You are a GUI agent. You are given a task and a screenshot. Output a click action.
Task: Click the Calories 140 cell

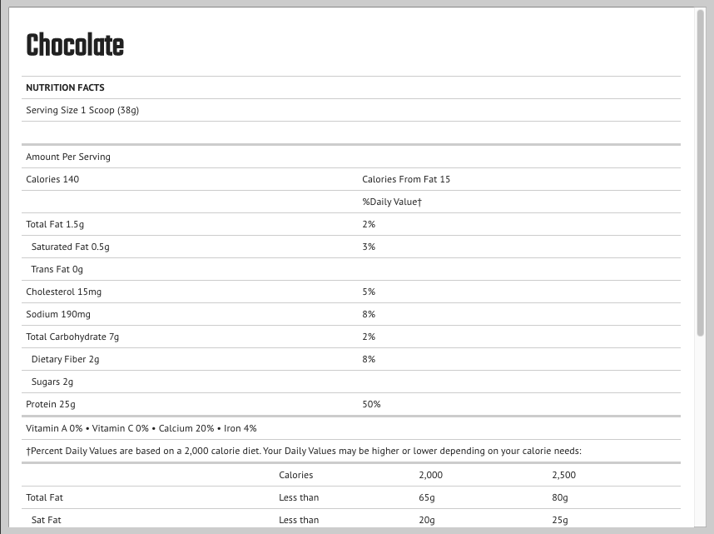point(52,179)
